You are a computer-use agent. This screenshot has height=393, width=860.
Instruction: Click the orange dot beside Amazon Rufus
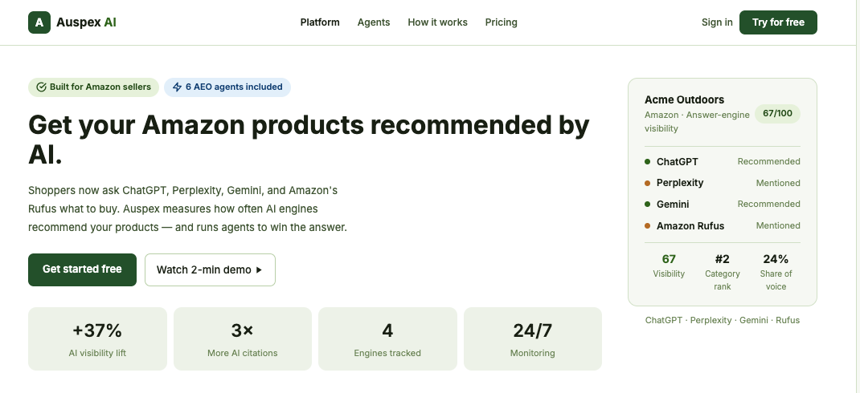(647, 225)
